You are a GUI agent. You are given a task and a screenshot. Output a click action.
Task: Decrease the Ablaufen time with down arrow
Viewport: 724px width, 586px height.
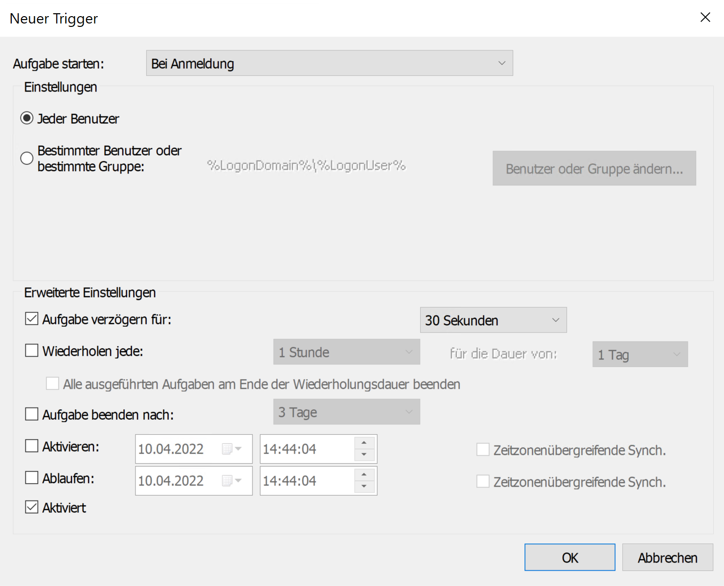pyautogui.click(x=364, y=487)
